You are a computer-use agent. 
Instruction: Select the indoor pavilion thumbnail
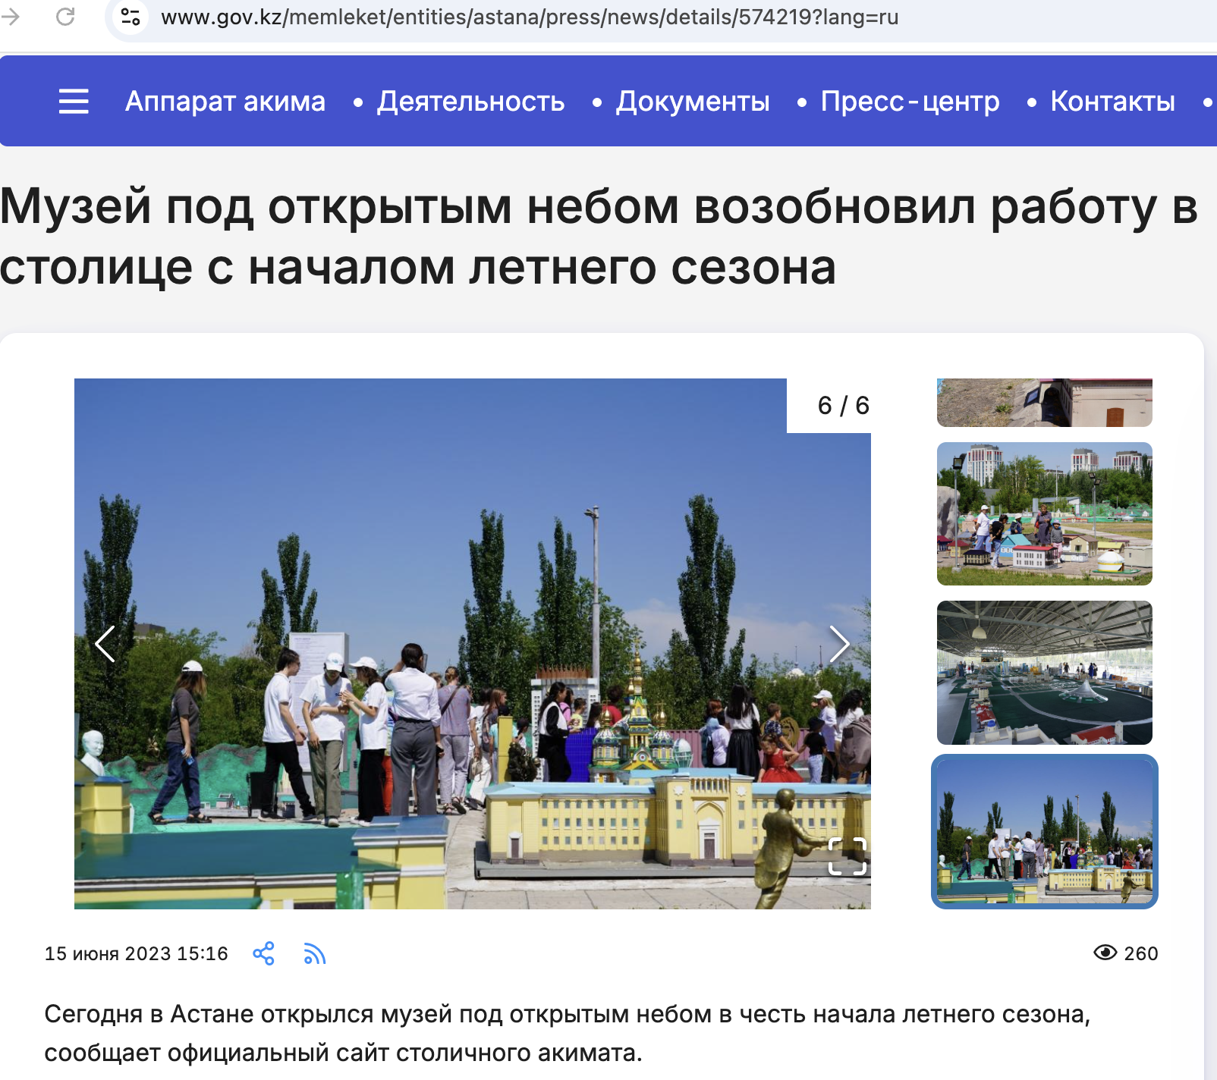[x=1044, y=673]
